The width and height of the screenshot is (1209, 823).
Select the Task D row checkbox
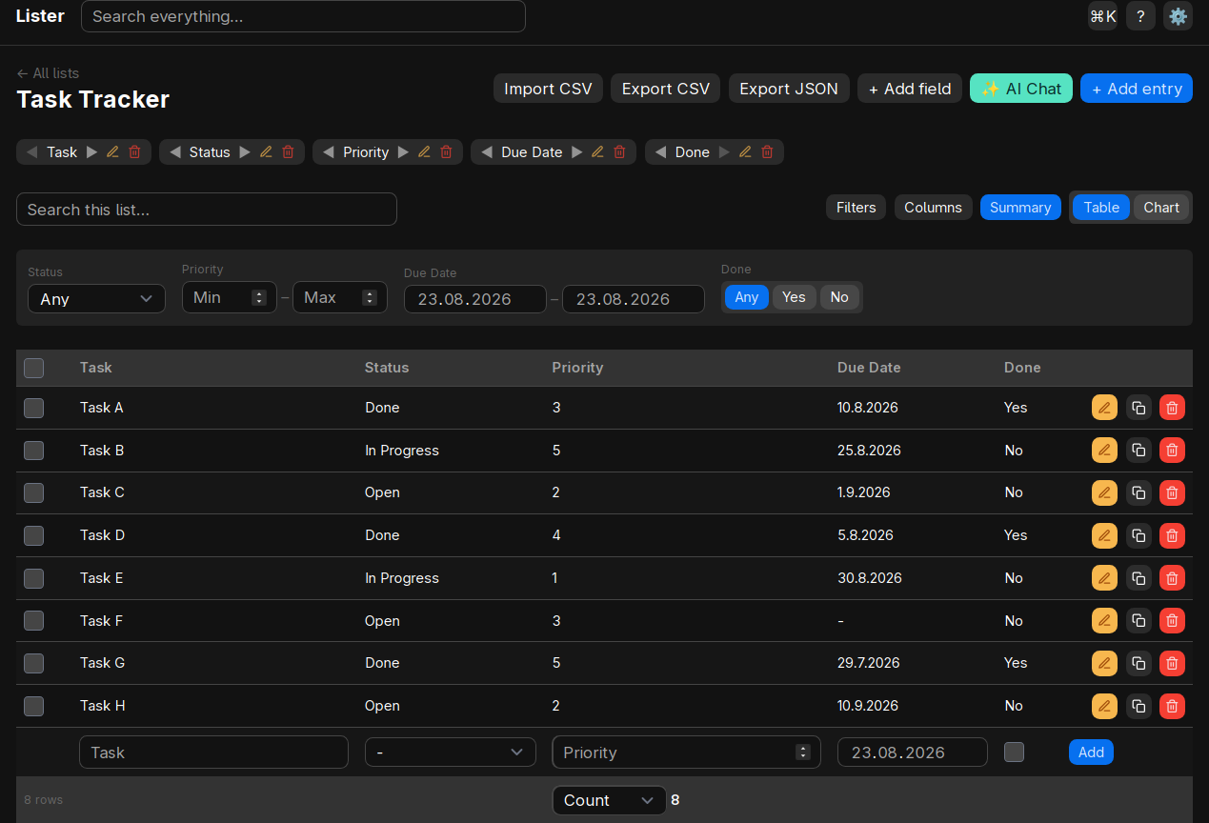33,535
